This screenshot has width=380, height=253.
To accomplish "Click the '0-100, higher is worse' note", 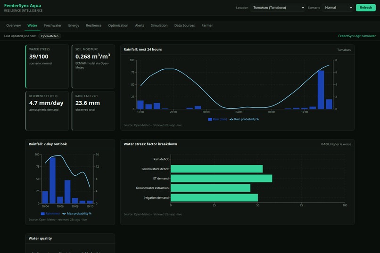I will tap(336, 144).
